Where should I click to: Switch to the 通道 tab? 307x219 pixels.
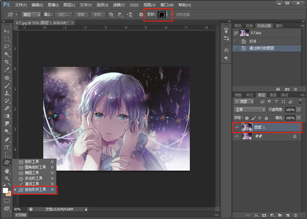click(x=273, y=95)
